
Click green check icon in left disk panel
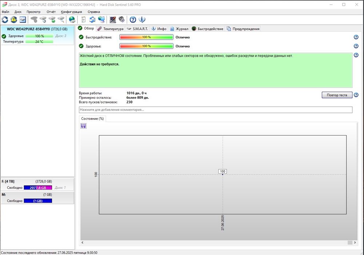pyautogui.click(x=4, y=36)
